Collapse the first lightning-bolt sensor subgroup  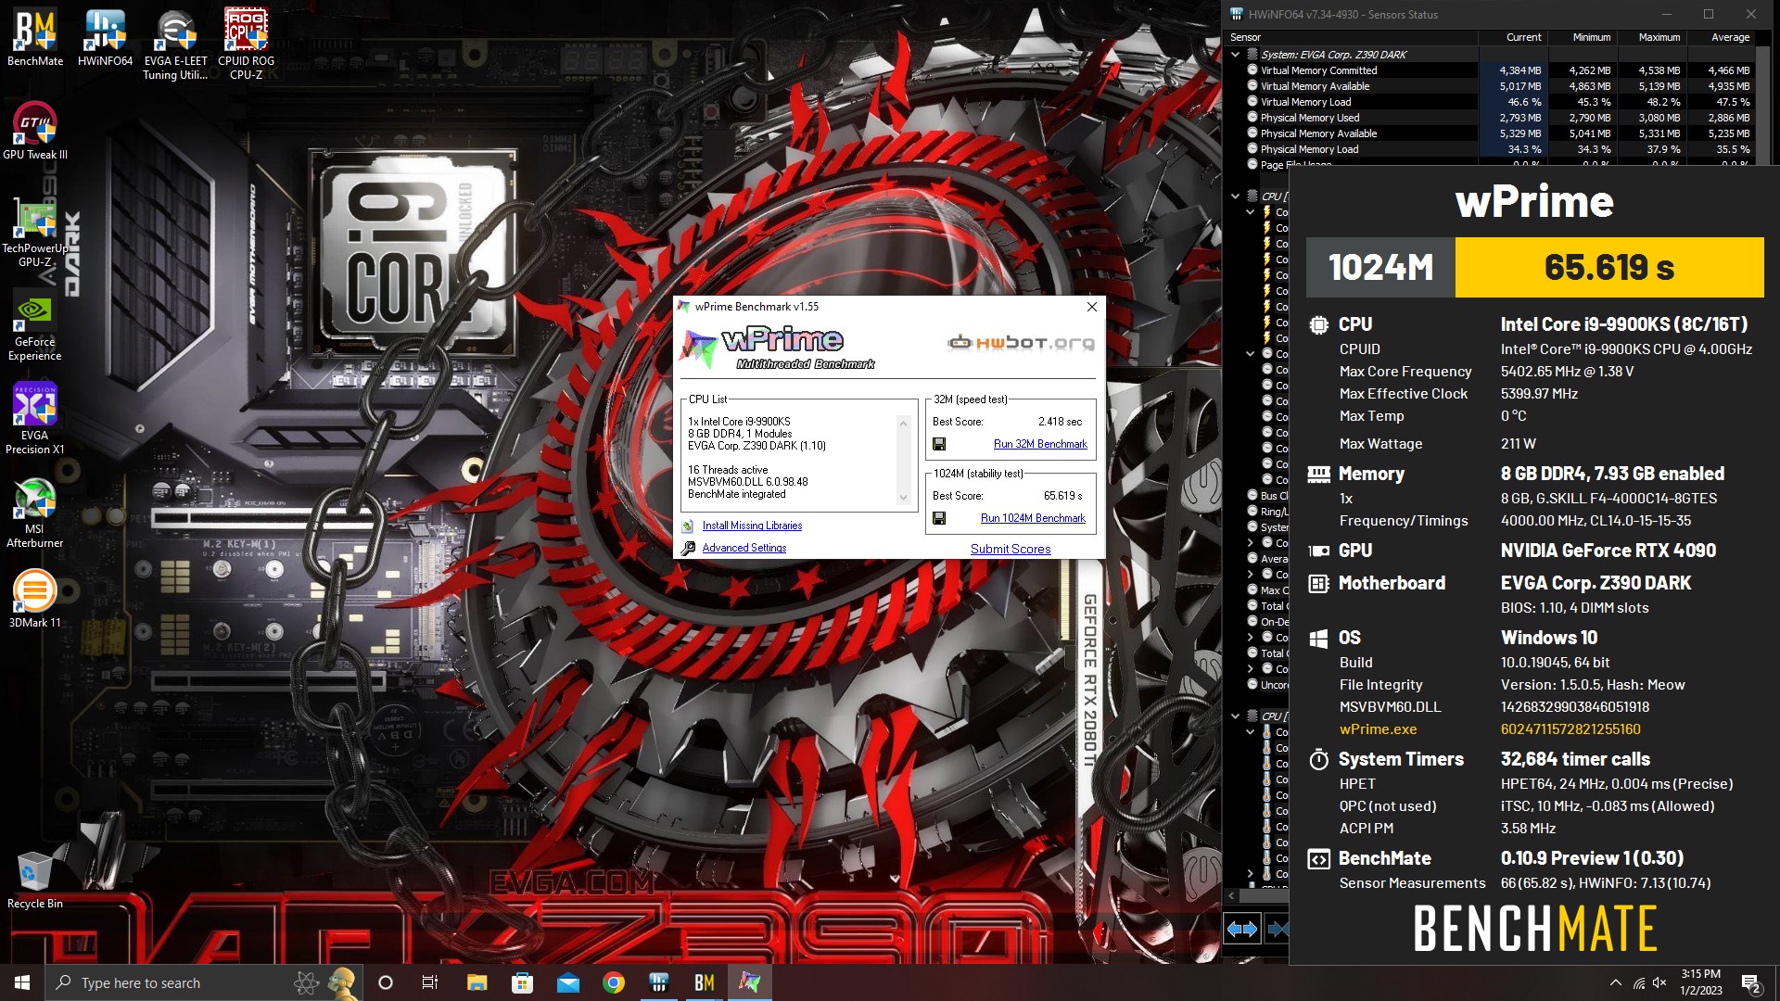click(1250, 212)
